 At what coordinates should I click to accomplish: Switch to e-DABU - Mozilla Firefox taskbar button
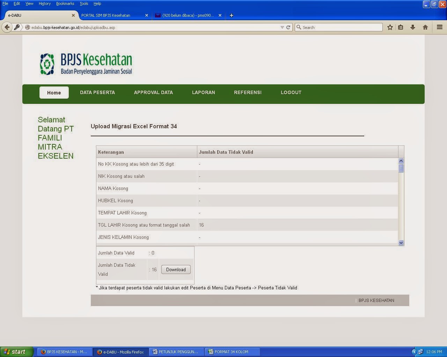[121, 352]
